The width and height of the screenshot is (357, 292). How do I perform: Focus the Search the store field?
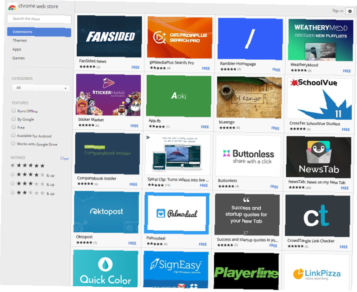click(x=39, y=19)
